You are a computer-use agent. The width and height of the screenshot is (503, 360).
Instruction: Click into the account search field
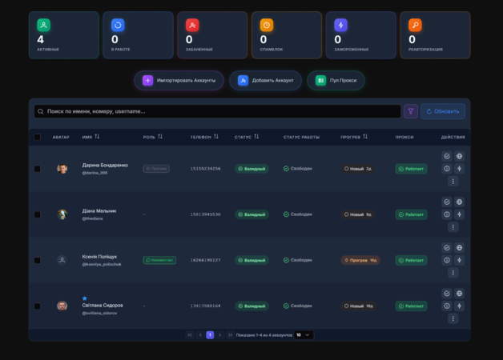click(x=216, y=111)
